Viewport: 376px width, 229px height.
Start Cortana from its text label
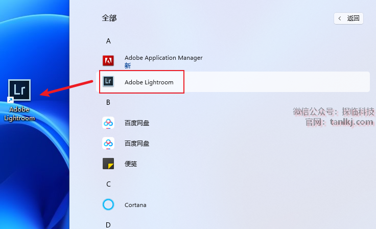click(135, 205)
